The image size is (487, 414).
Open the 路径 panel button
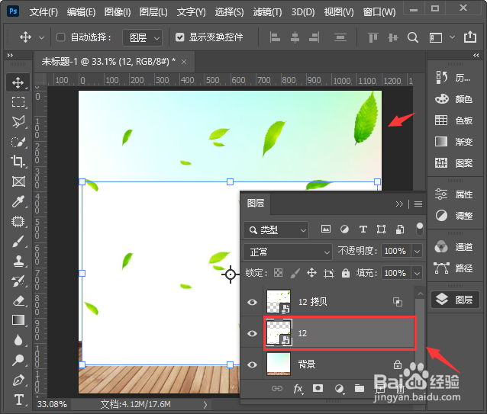[x=453, y=268]
